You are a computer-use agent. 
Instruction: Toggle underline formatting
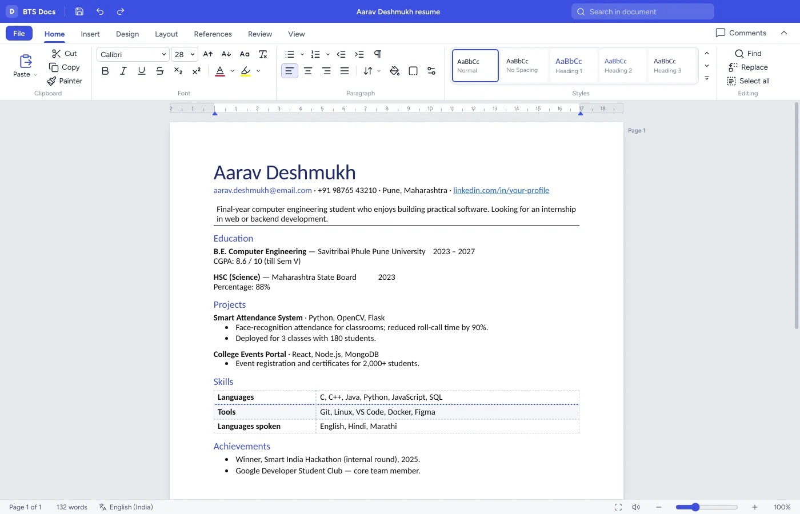pos(142,71)
